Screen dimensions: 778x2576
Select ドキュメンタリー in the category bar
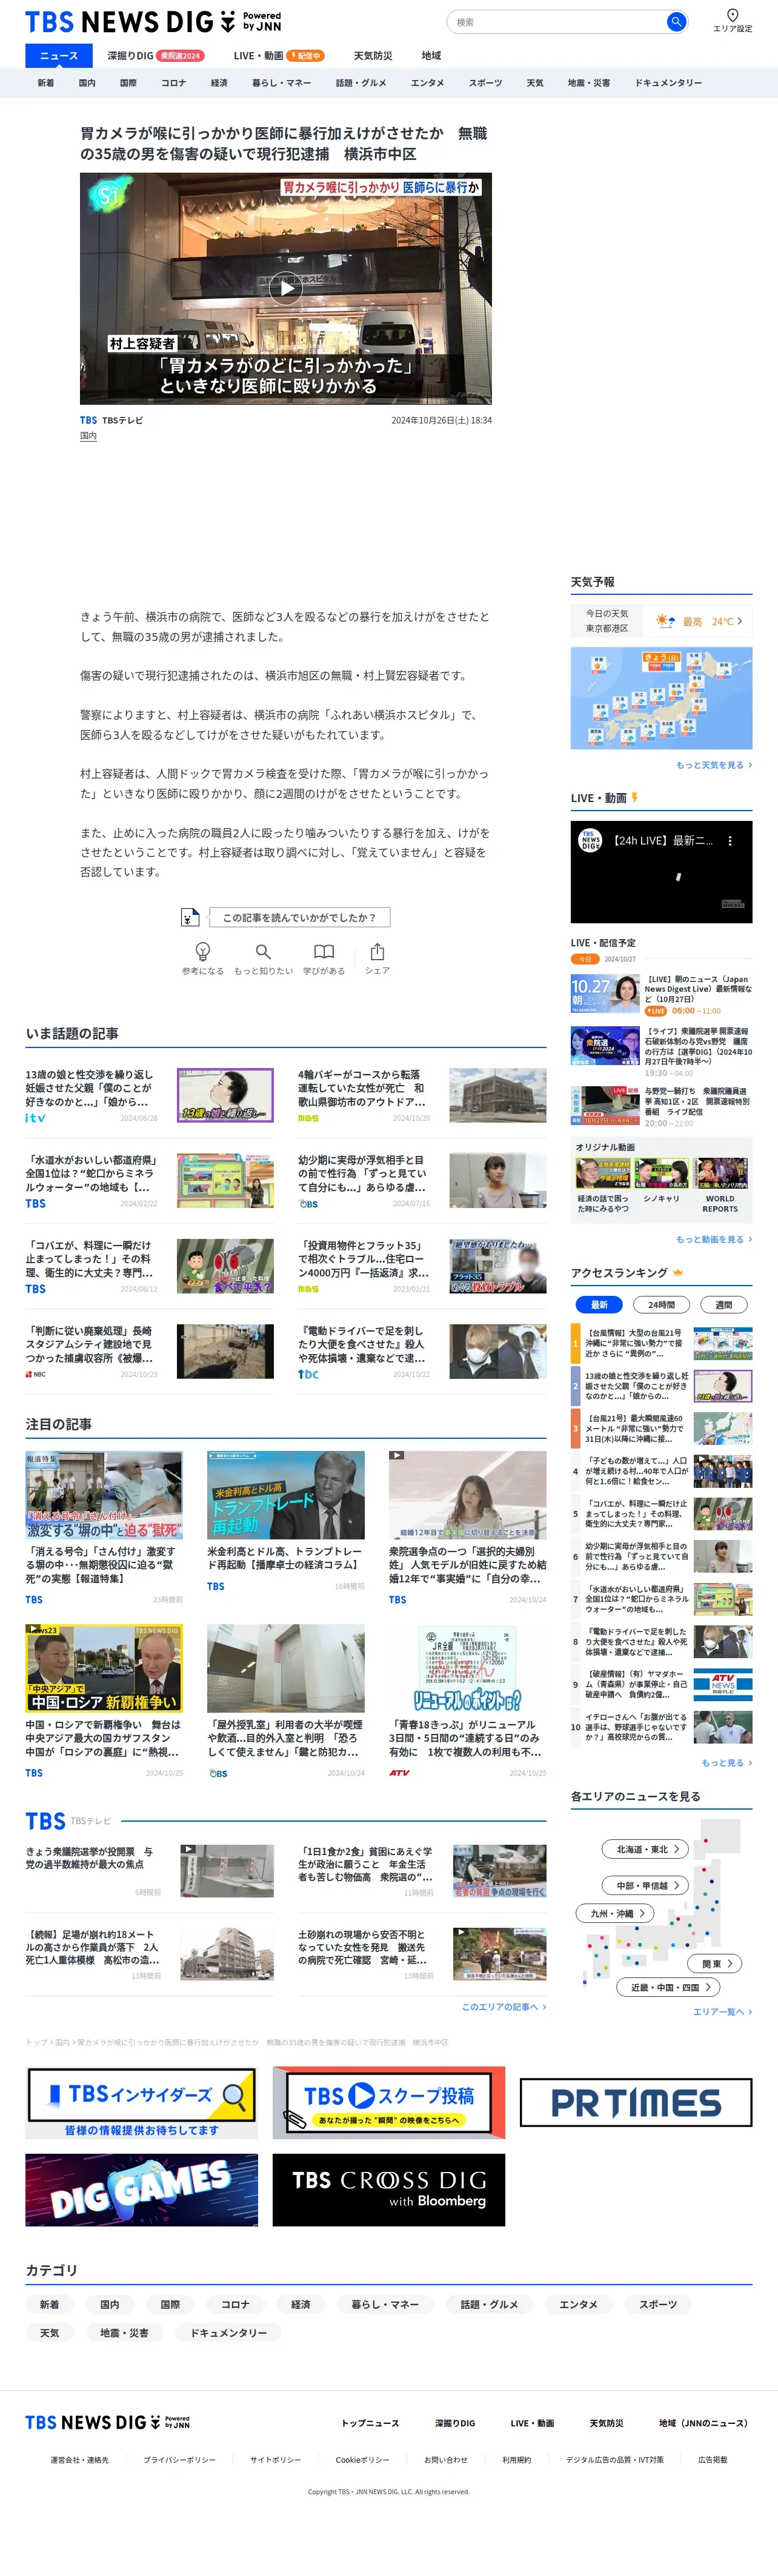click(668, 83)
